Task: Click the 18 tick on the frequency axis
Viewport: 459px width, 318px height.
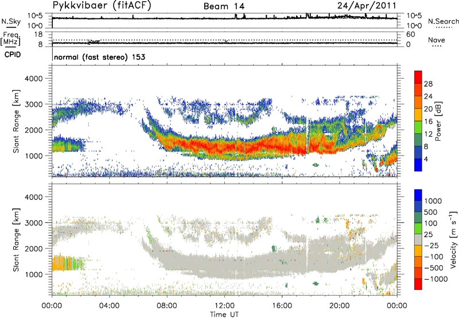Action: (38, 34)
